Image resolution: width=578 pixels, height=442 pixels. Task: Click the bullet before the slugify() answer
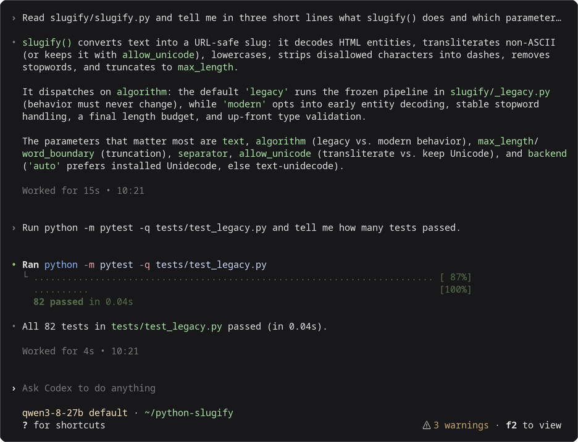point(14,43)
